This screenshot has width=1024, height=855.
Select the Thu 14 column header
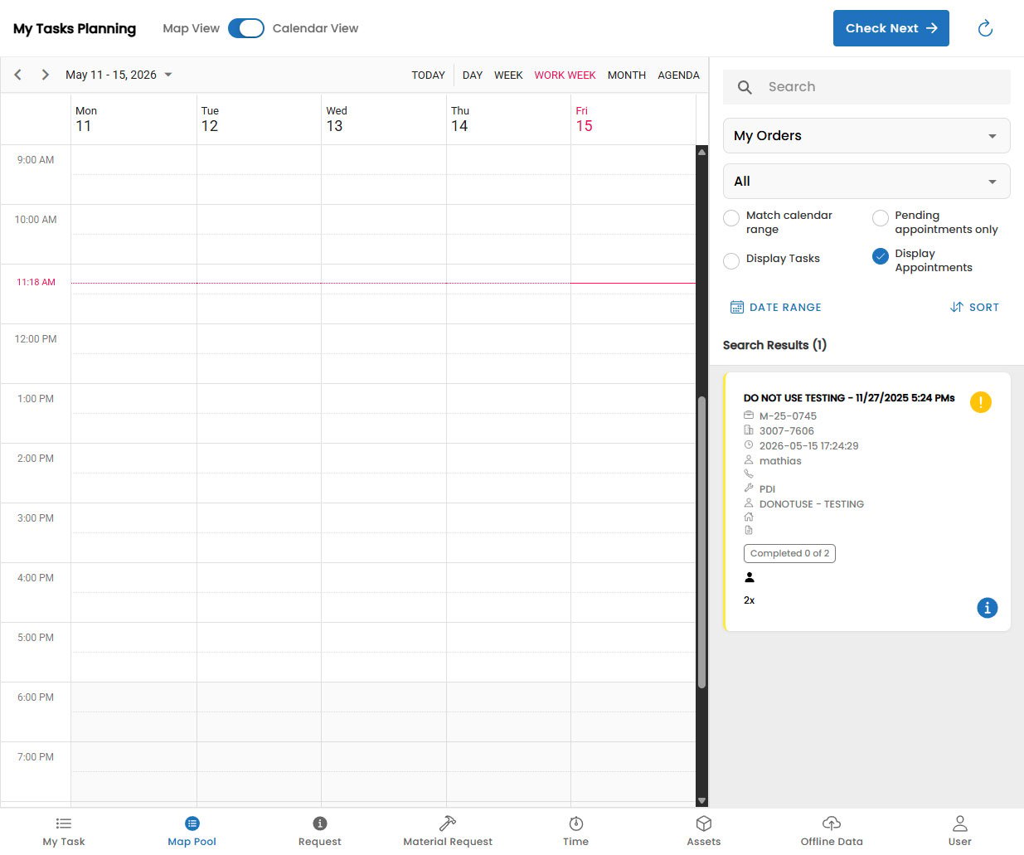508,119
